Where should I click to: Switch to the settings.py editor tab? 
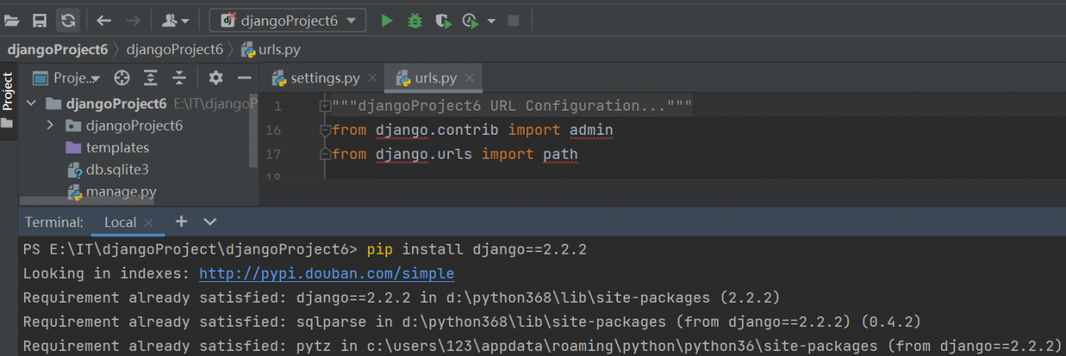tap(324, 78)
